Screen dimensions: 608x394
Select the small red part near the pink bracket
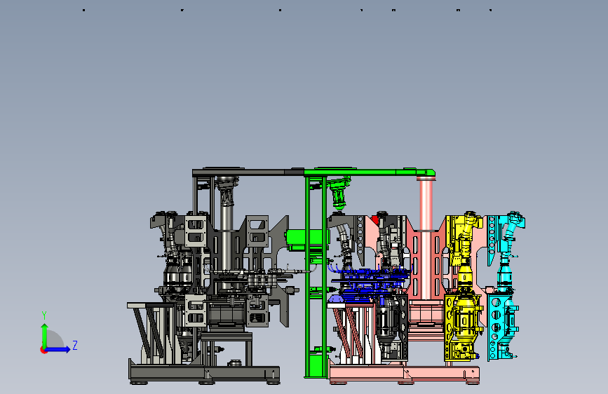(x=374, y=220)
